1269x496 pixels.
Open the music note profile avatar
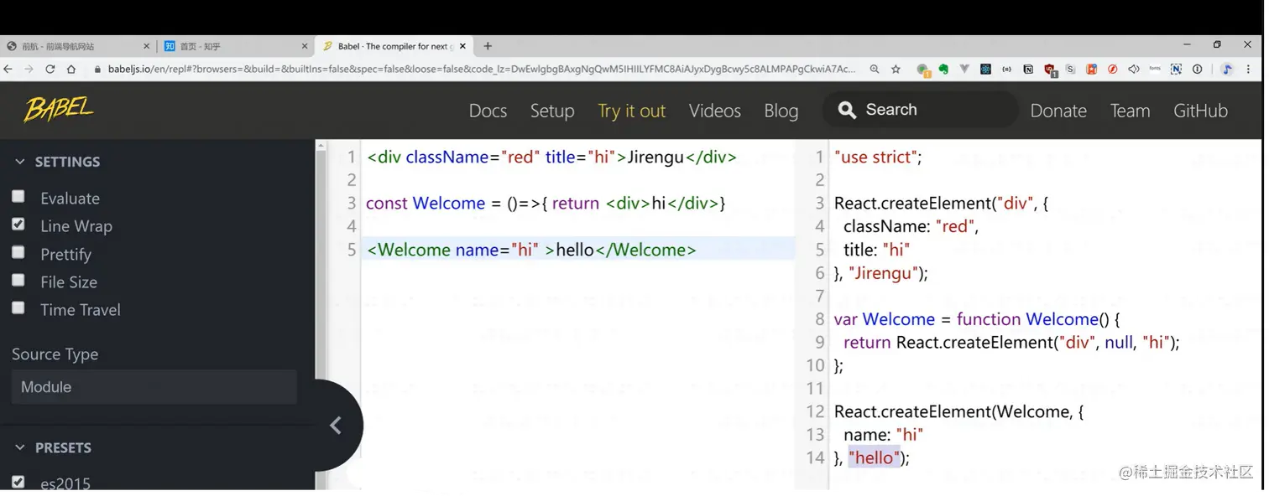[1227, 70]
